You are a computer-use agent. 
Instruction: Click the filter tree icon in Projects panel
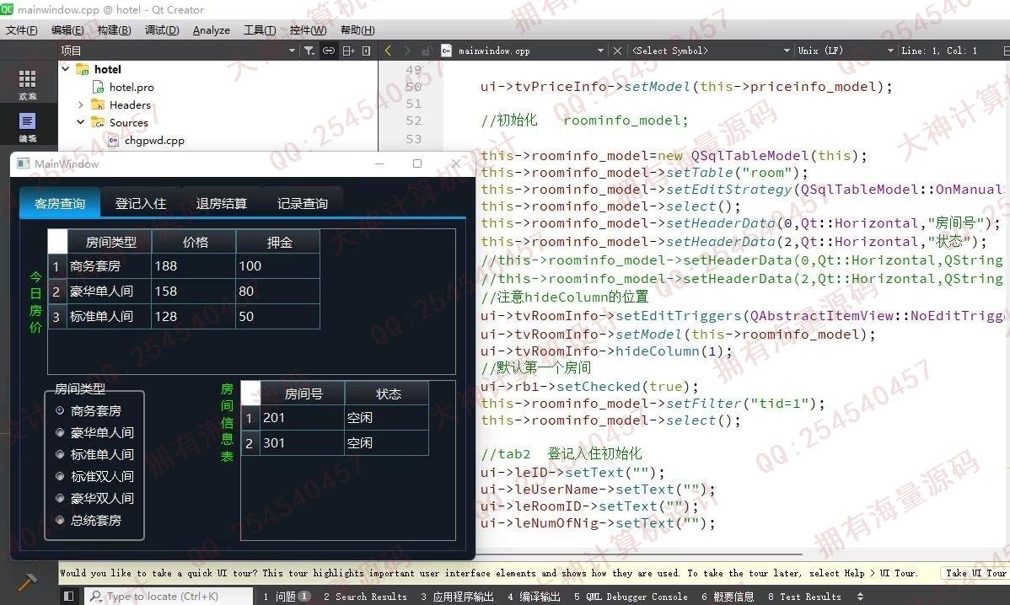[309, 51]
